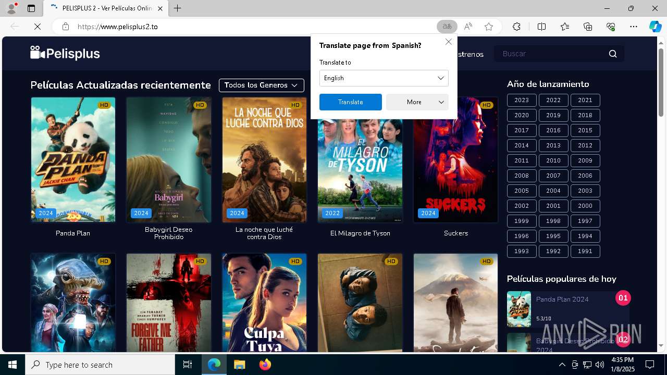Screen dimensions: 667x375
Task: Close the translate popup
Action: point(449,42)
